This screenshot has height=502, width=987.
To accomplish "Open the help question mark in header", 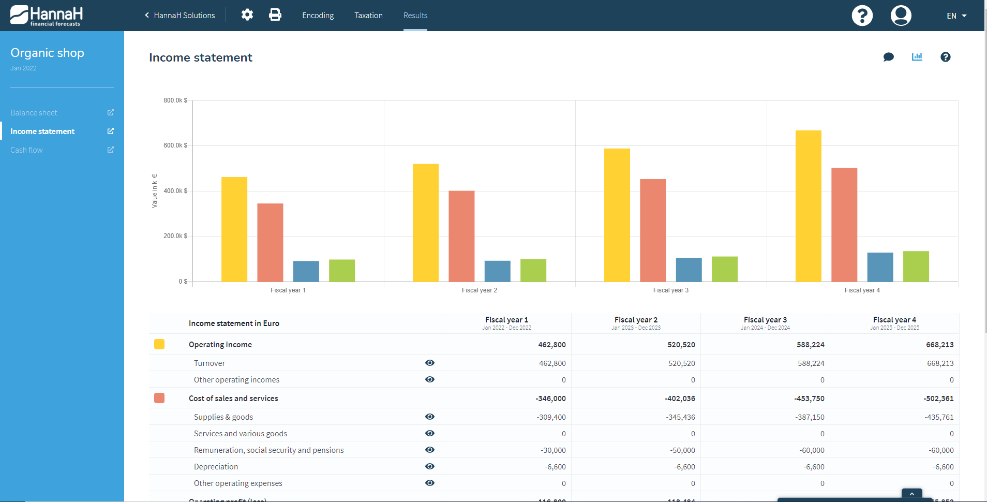I will (862, 16).
